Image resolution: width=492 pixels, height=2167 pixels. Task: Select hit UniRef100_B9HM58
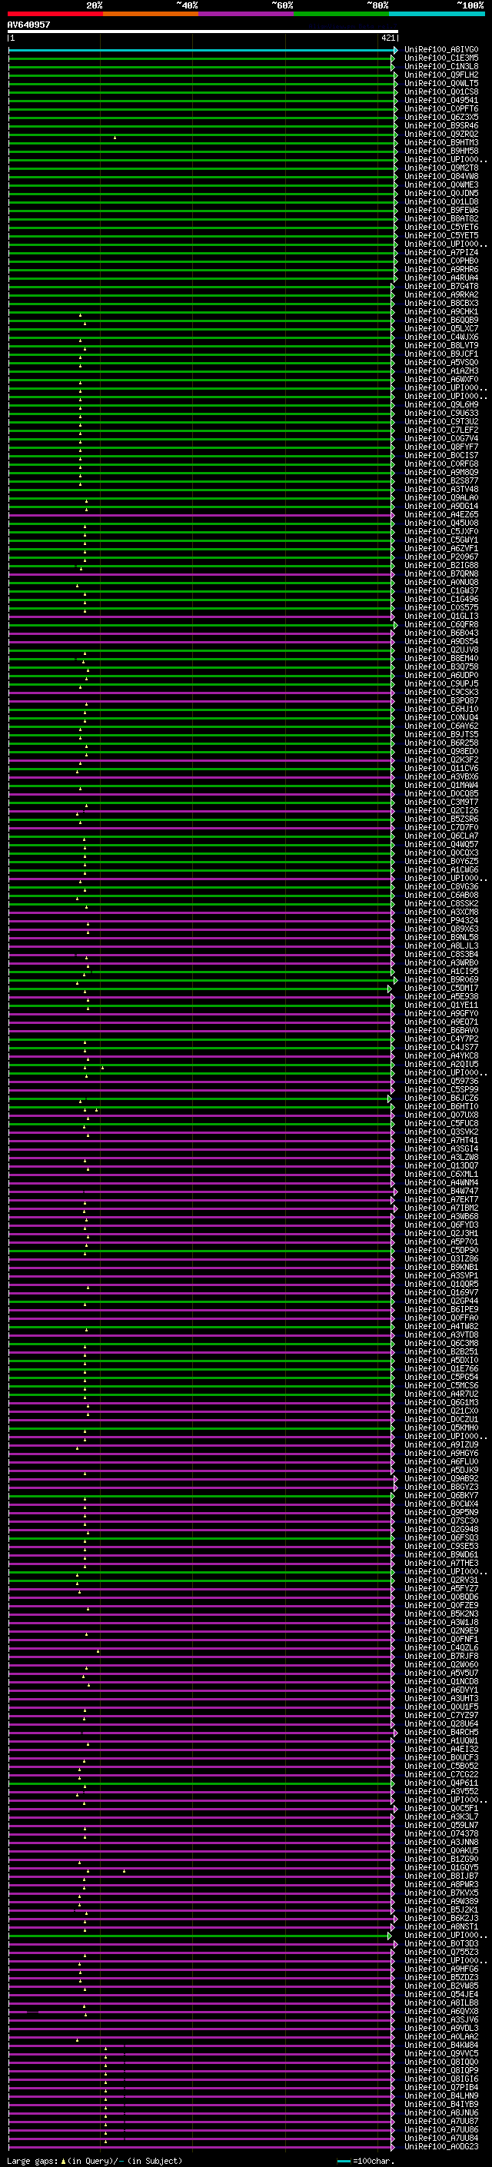[x=441, y=151]
